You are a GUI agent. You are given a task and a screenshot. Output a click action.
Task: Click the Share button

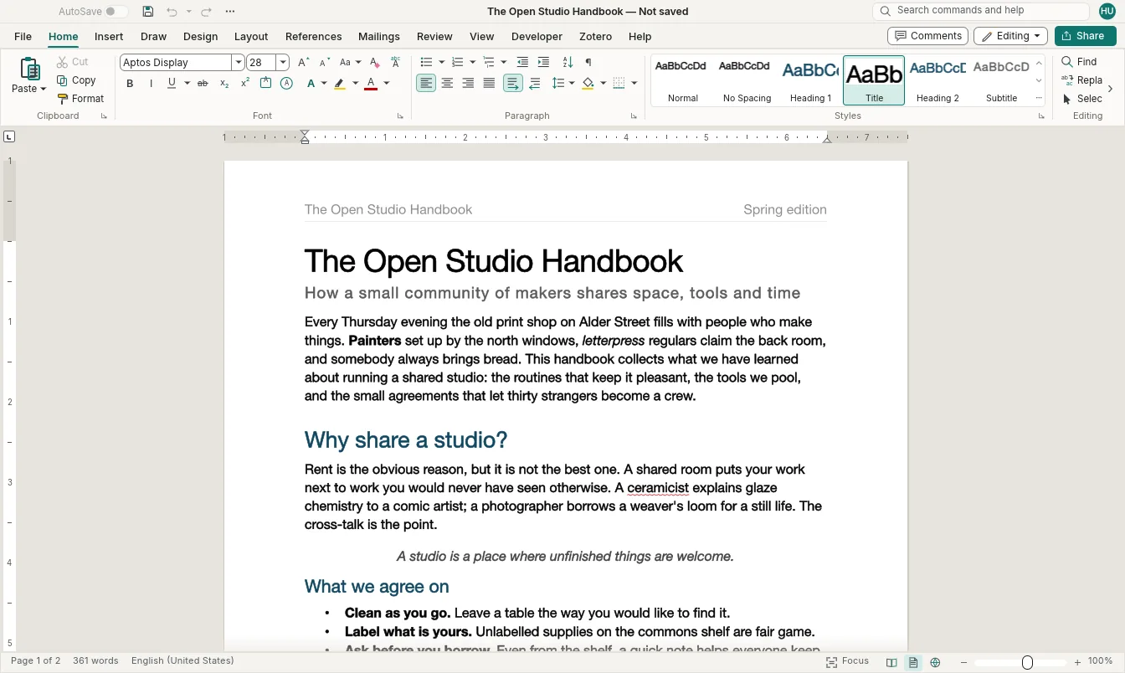[1086, 36]
